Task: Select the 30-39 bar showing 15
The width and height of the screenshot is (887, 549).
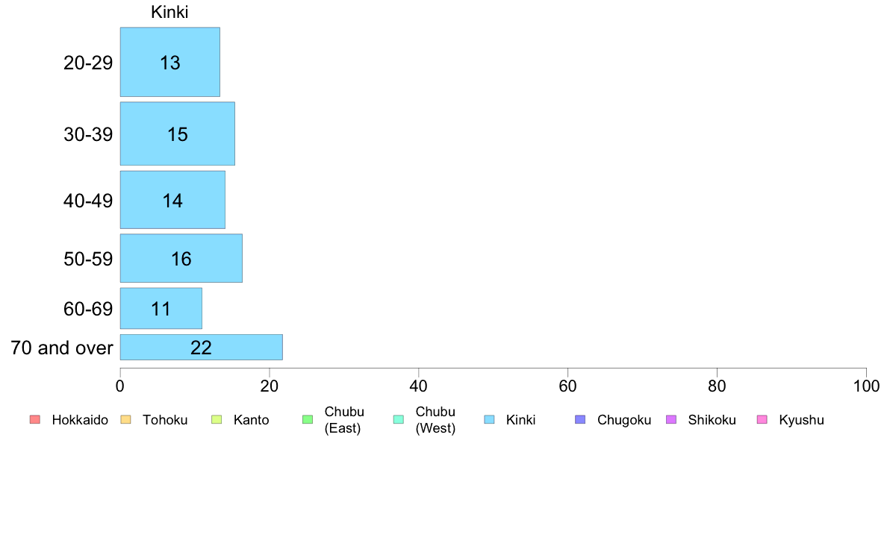Action: (x=178, y=134)
